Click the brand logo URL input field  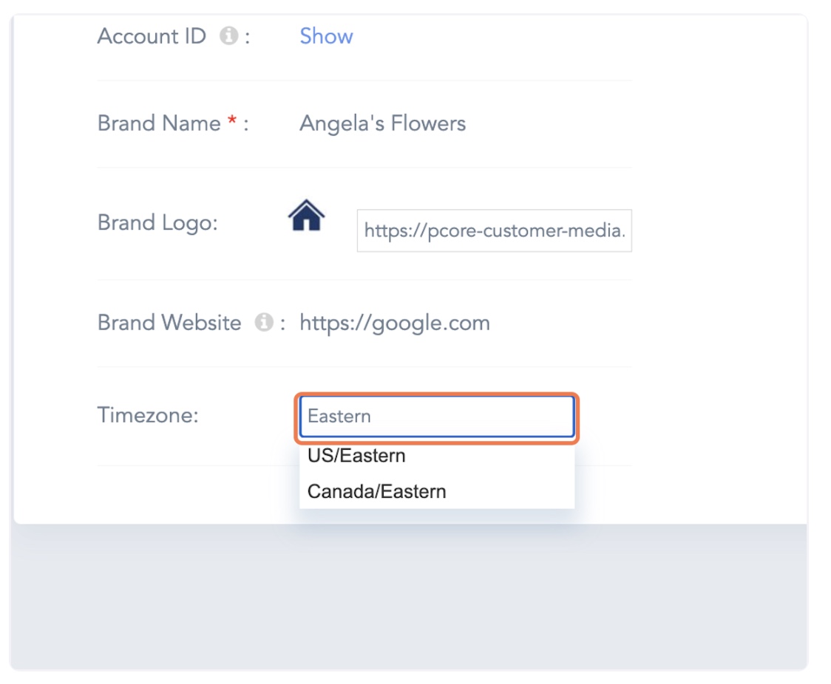click(494, 231)
